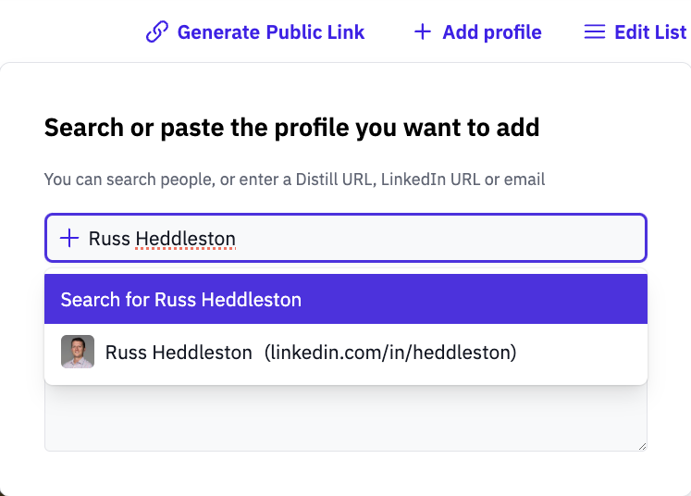Open the Edit List menu

click(635, 32)
